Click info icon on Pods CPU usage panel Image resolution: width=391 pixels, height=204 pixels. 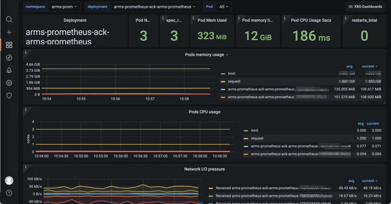(26, 110)
